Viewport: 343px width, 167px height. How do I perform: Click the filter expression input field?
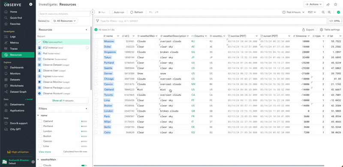tap(211, 21)
